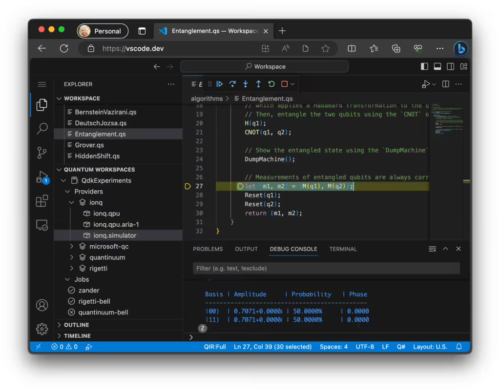The width and height of the screenshot is (500, 391).
Task: Clear the debug console
Action: [433, 249]
